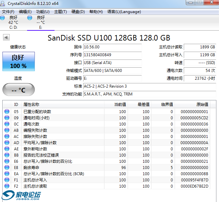Click status orb for attribute BB
Screen dimensions: 219x202
(7, 155)
